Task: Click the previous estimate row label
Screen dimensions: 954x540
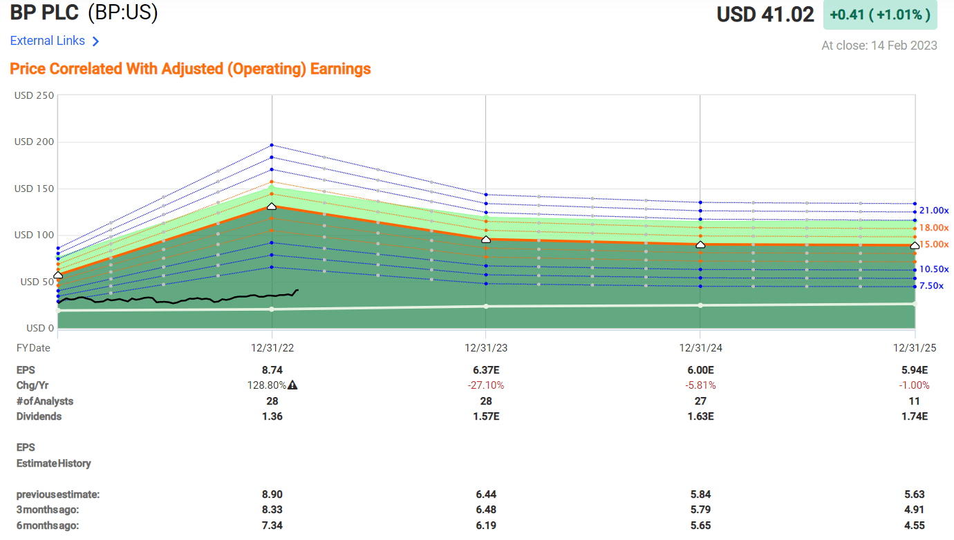Action: pyautogui.click(x=58, y=494)
